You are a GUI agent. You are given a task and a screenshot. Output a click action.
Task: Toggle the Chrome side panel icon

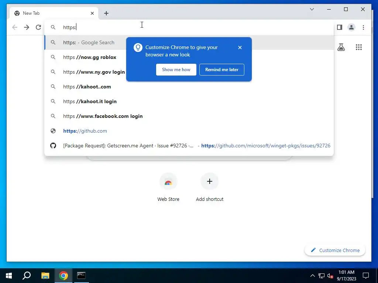(340, 27)
